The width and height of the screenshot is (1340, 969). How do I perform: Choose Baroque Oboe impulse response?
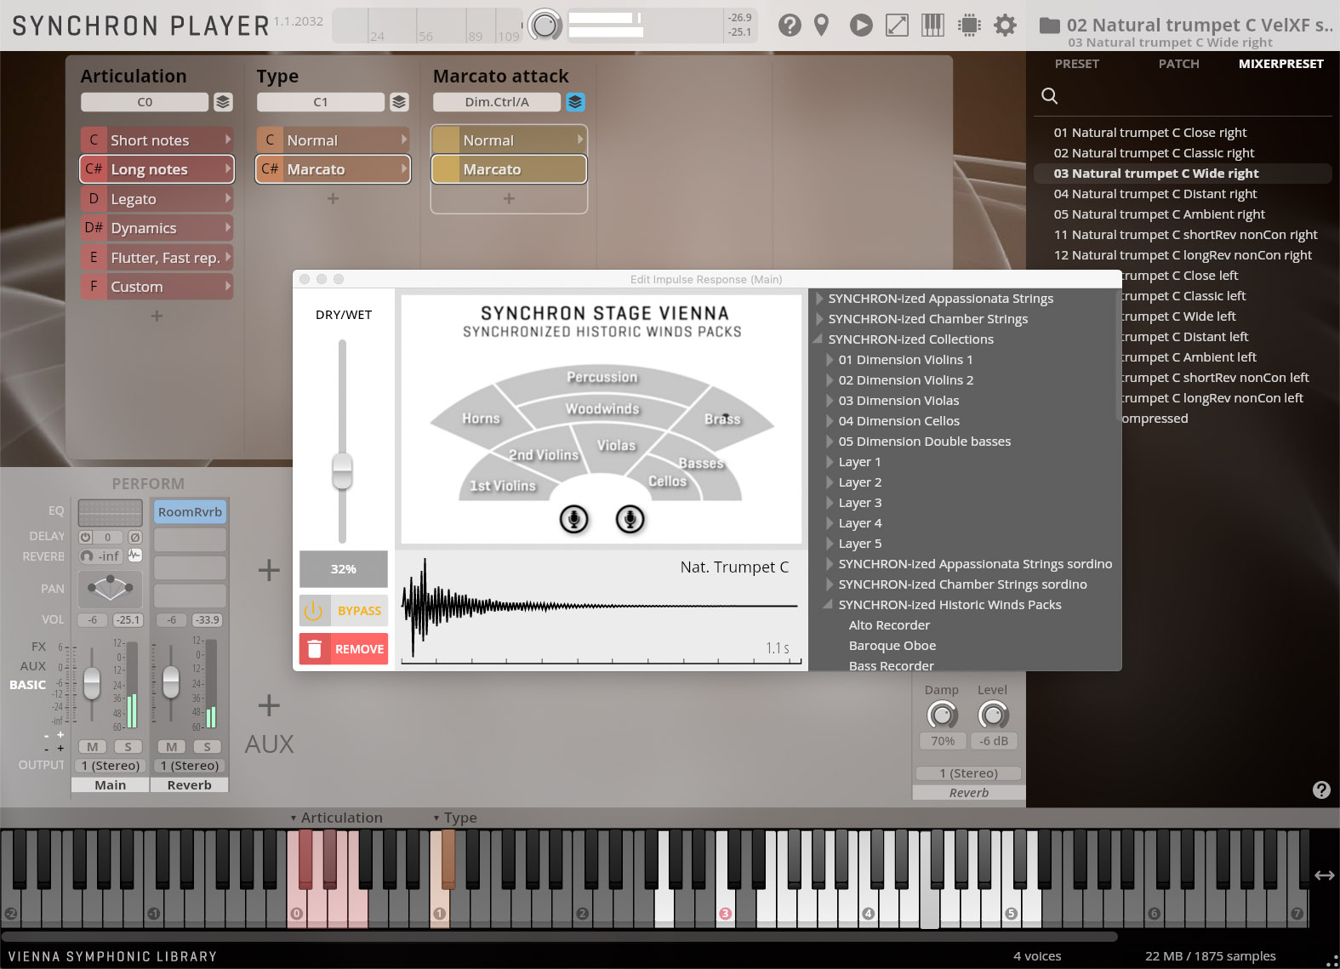pyautogui.click(x=892, y=646)
